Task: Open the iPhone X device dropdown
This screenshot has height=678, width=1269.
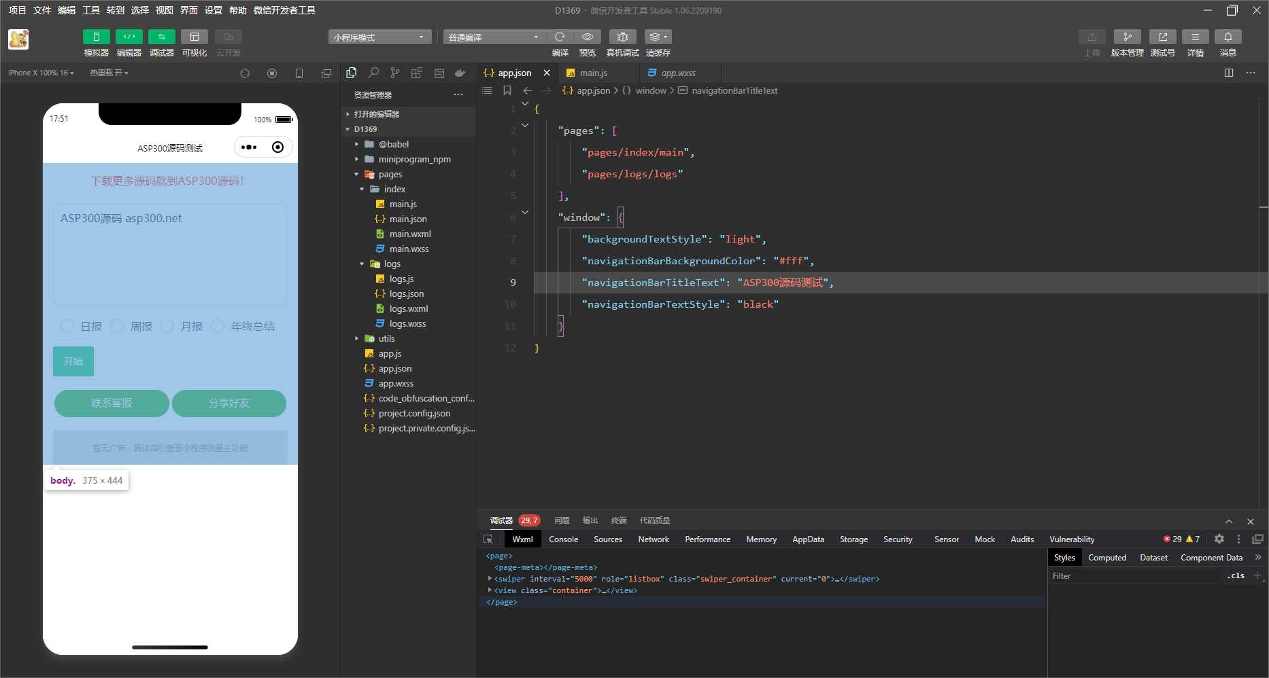Action: pos(41,73)
